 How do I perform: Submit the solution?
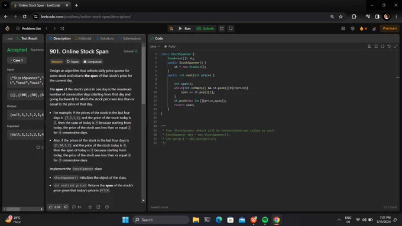[x=205, y=28]
